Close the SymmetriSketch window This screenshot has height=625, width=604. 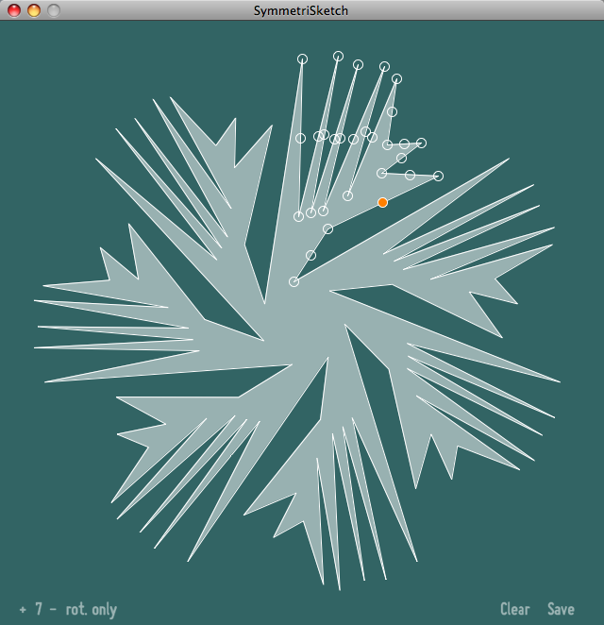[14, 10]
